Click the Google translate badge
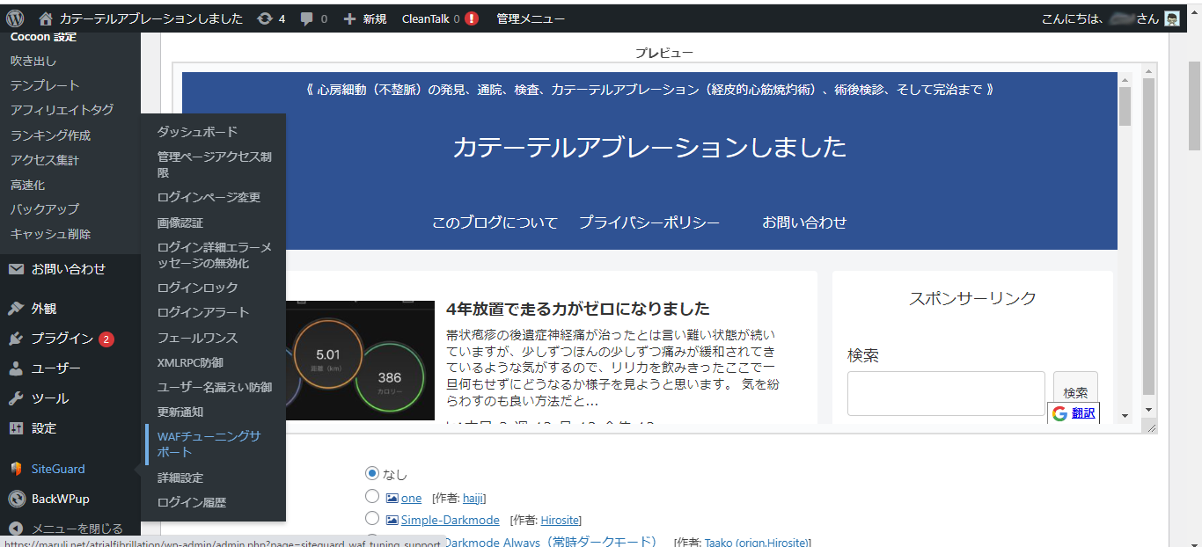The image size is (1202, 547). coord(1073,413)
